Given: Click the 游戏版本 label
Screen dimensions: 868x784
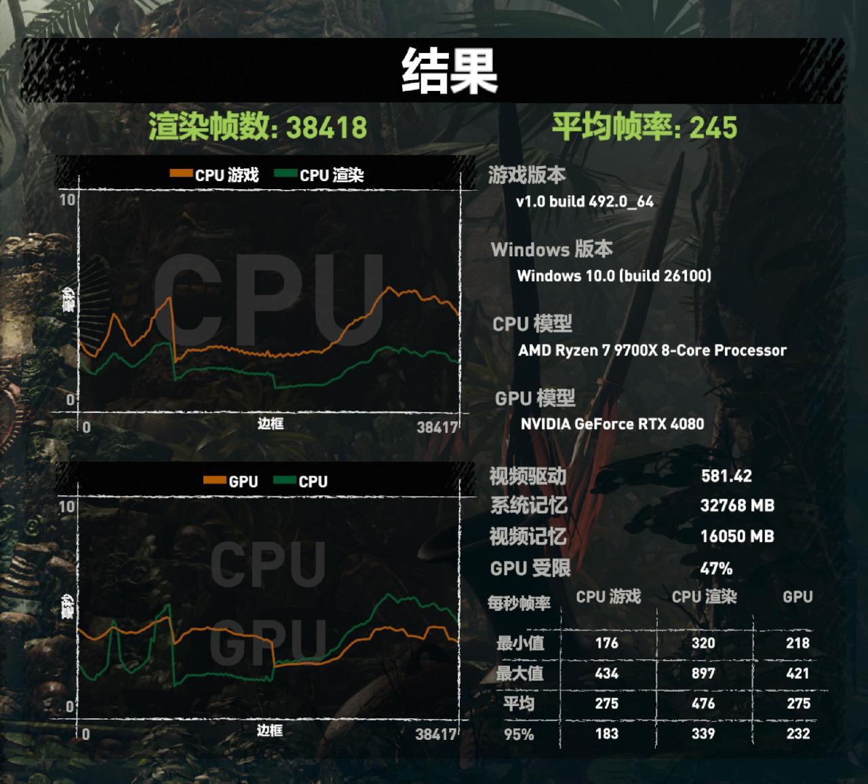Looking at the screenshot, I should tap(527, 175).
